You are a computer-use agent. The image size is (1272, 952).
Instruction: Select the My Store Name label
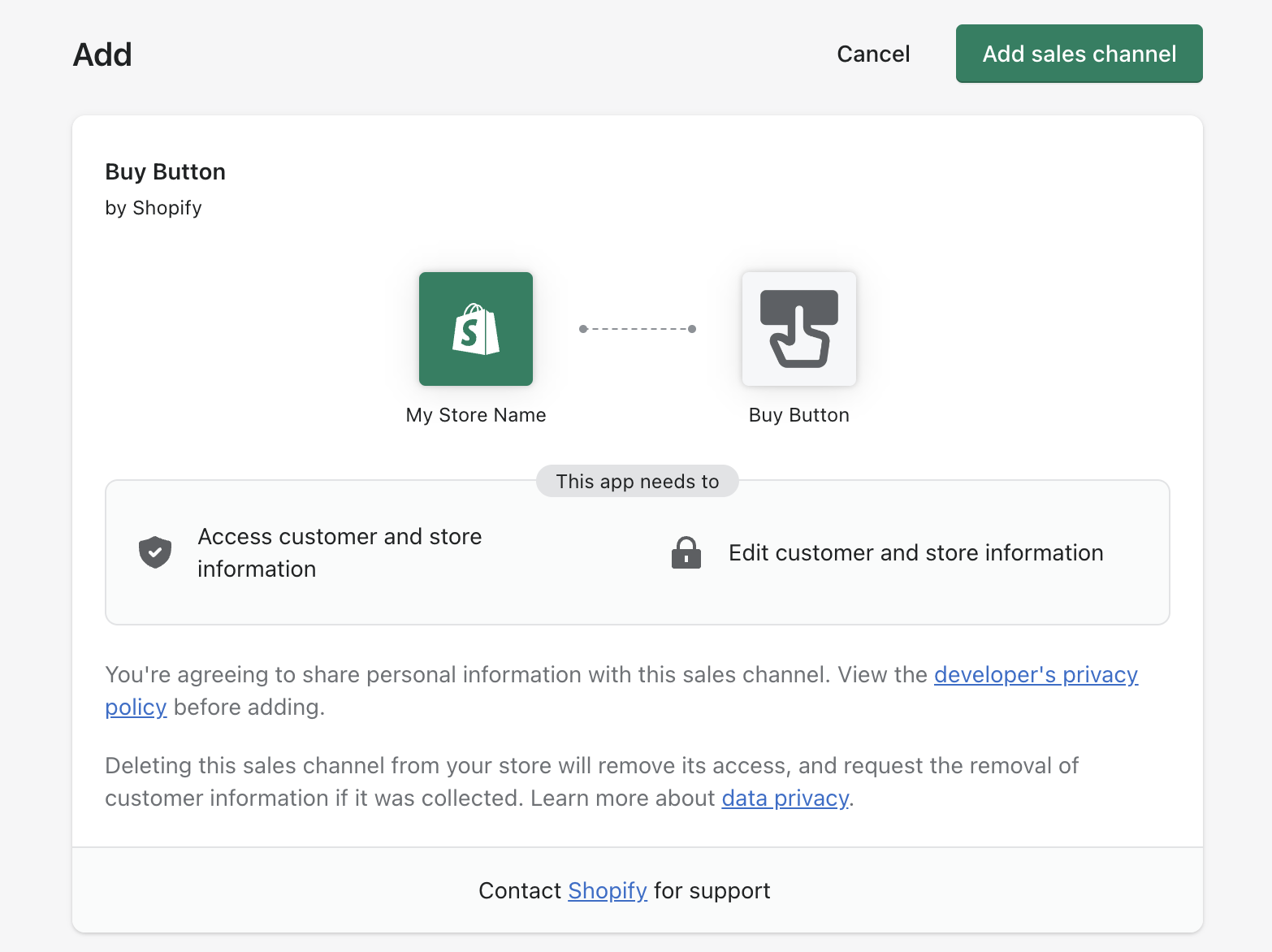point(476,414)
